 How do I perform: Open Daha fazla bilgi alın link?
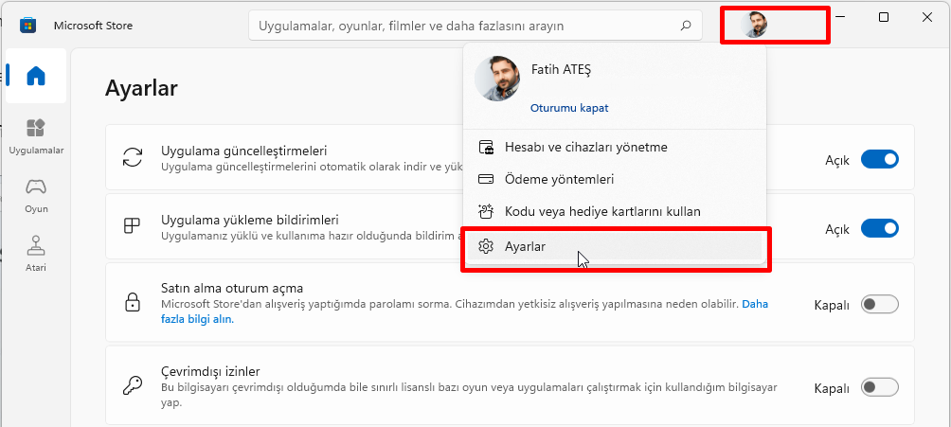point(198,318)
